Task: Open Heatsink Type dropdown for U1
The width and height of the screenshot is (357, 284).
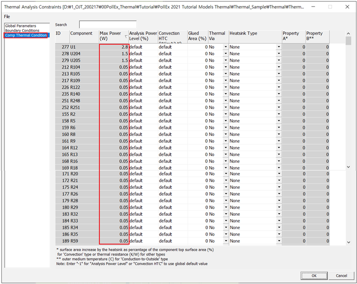Action: (x=279, y=47)
